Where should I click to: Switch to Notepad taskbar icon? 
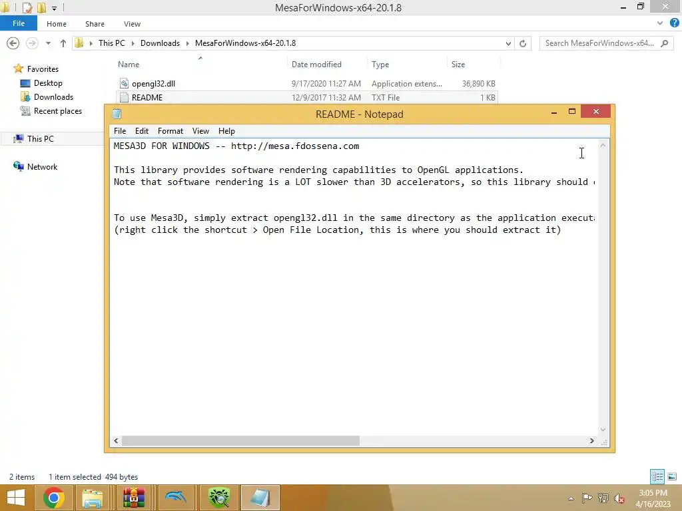260,498
